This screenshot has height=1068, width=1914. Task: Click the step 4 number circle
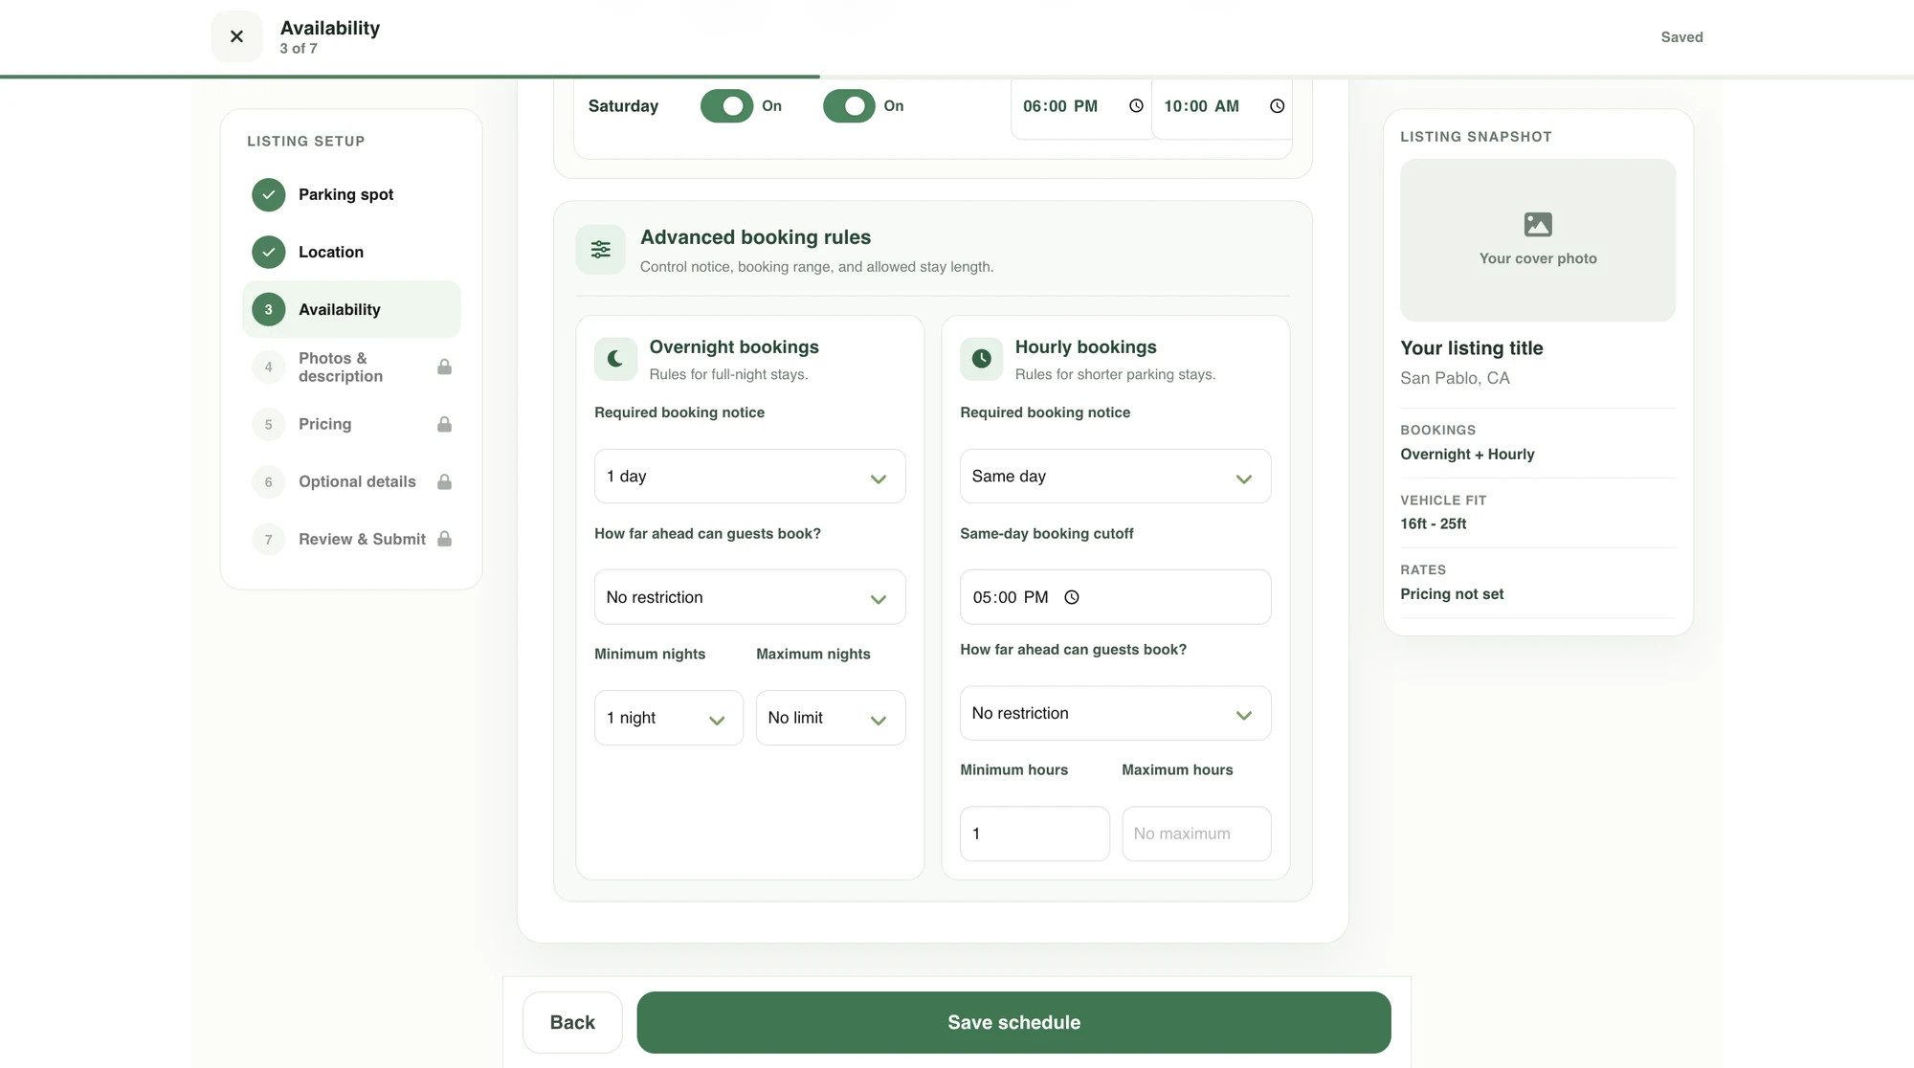(269, 367)
